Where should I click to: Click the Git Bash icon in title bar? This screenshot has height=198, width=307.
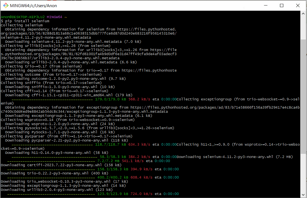click(5, 5)
